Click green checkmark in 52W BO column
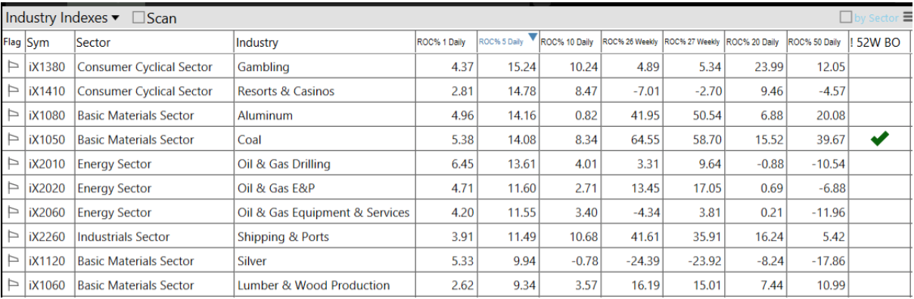The image size is (914, 299). [x=880, y=139]
